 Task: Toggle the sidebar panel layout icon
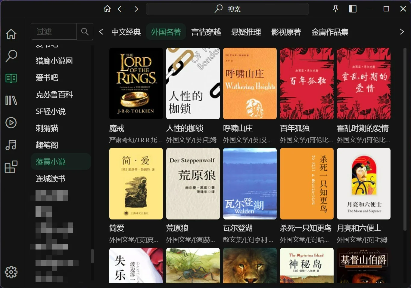pos(353,9)
